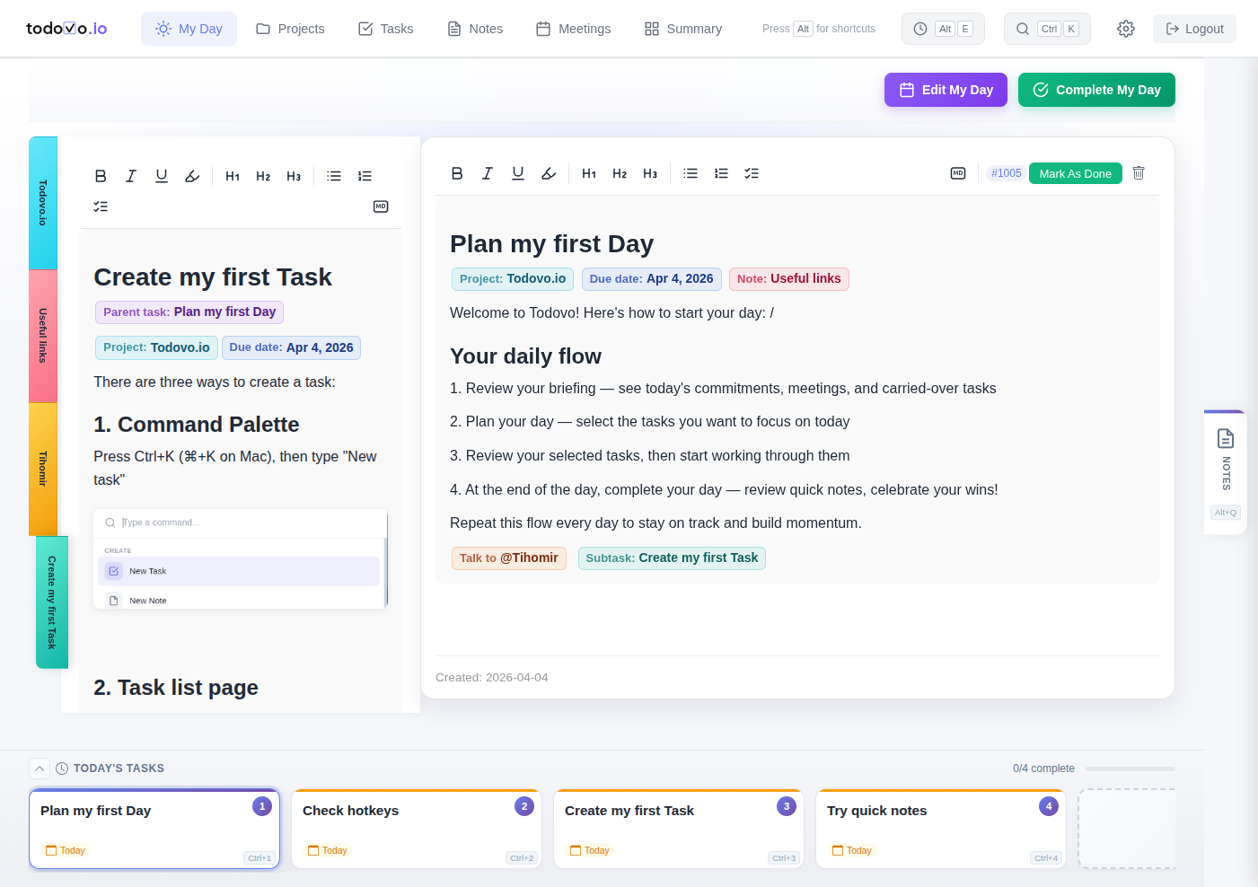Select Create my first Task teal side tab
Image resolution: width=1258 pixels, height=887 pixels.
coord(52,602)
